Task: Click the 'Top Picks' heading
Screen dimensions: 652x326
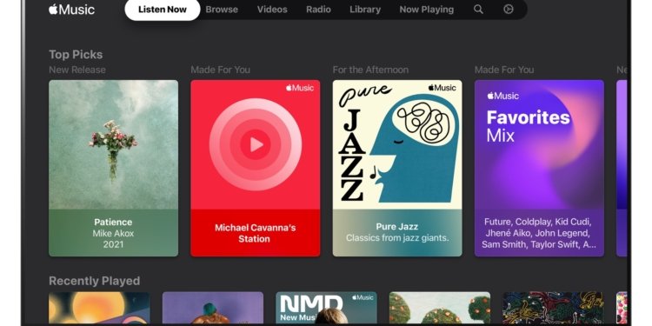Action: tap(76, 55)
